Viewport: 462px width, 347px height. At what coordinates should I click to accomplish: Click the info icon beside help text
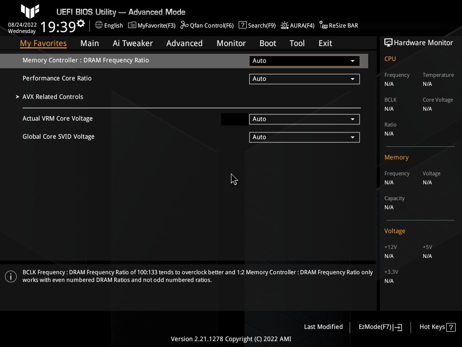pyautogui.click(x=11, y=277)
